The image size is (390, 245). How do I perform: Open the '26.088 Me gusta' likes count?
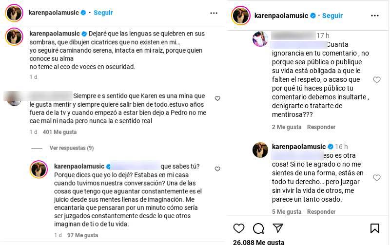click(258, 242)
